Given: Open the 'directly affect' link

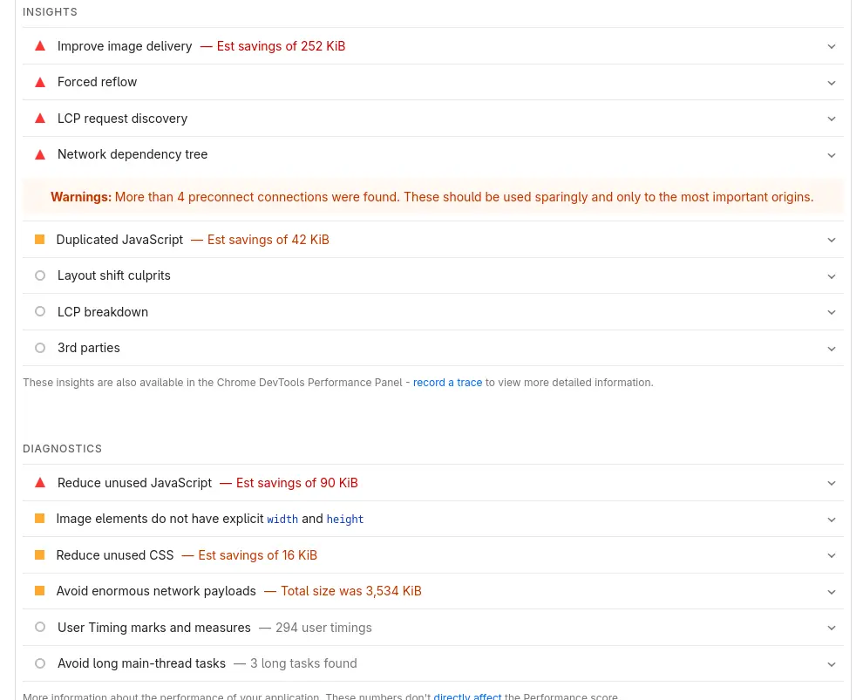Looking at the screenshot, I should pyautogui.click(x=467, y=697).
